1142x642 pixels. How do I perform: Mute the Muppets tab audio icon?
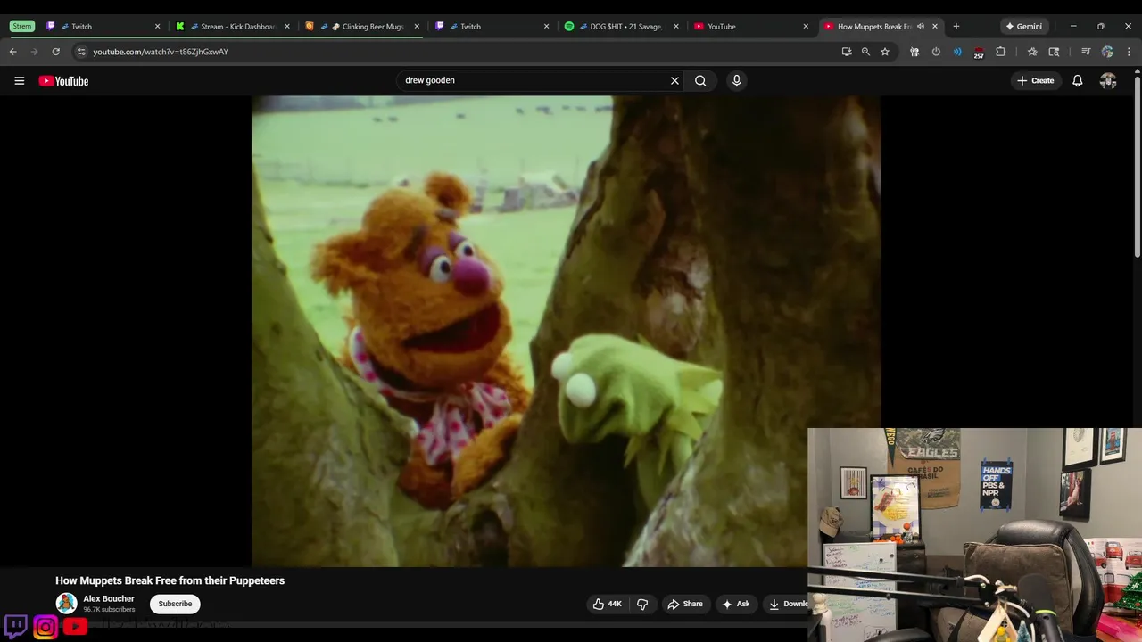pyautogui.click(x=920, y=27)
